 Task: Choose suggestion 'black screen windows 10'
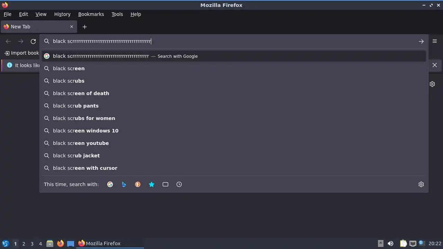pyautogui.click(x=234, y=131)
